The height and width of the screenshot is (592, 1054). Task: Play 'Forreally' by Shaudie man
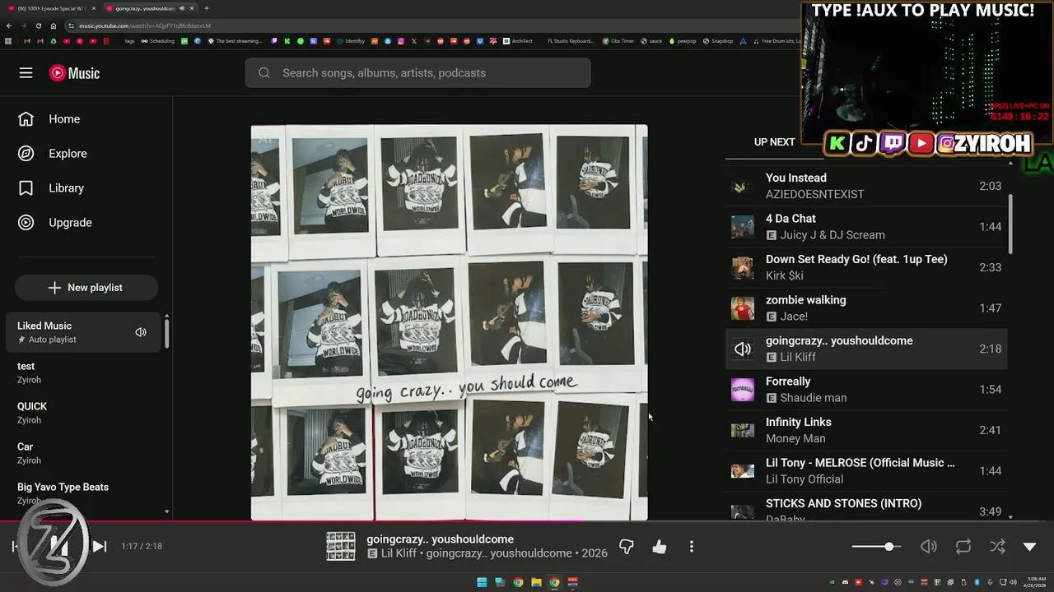(865, 390)
